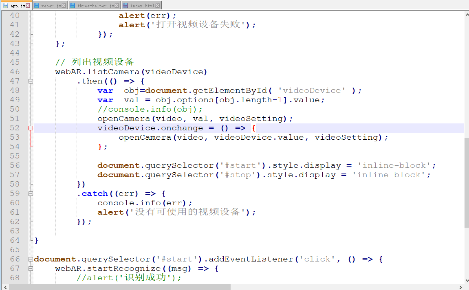Click the app.js tab file icon

tap(5, 5)
